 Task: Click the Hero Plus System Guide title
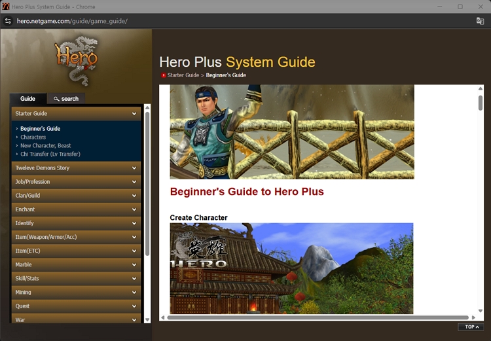tap(237, 62)
